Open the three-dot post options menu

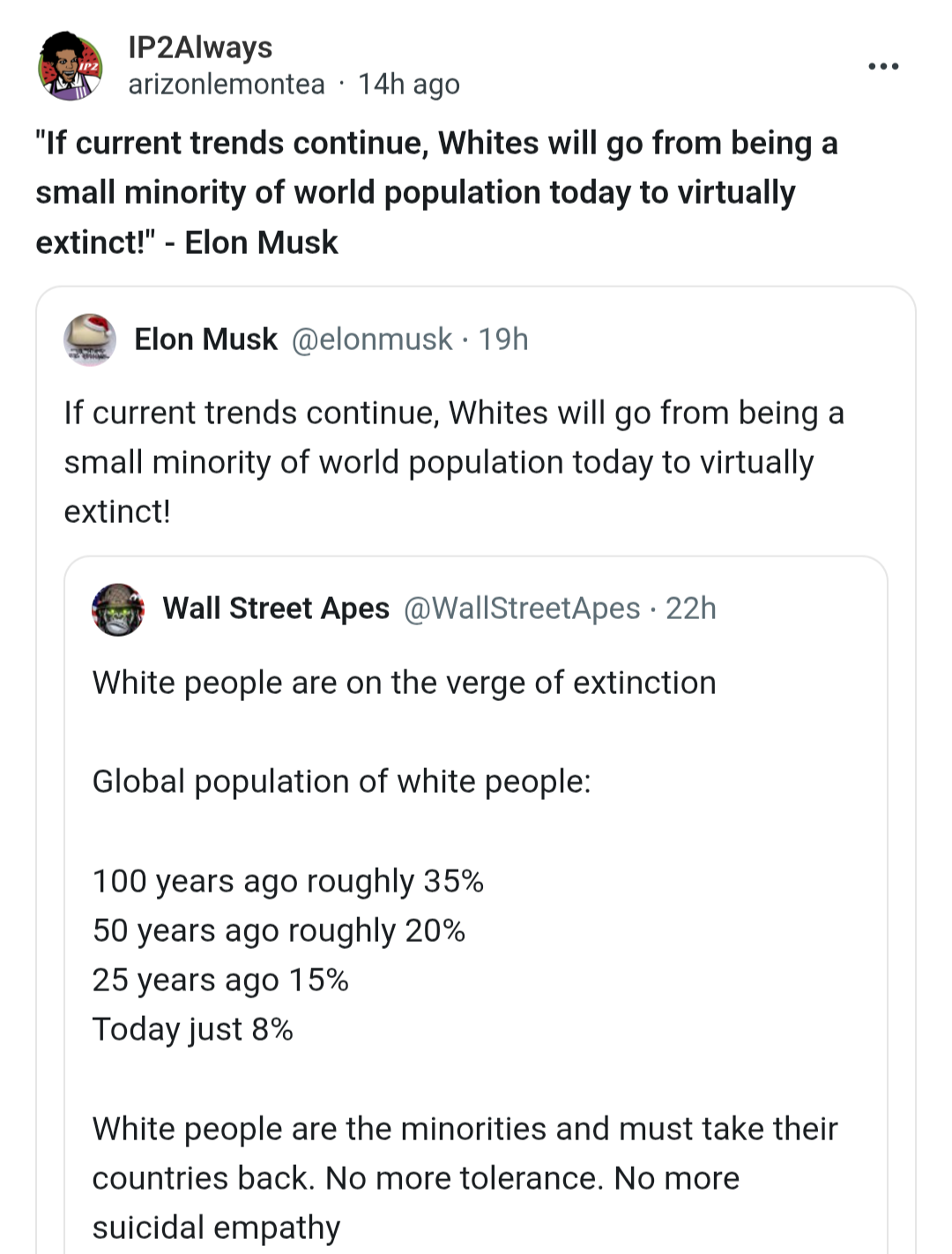pyautogui.click(x=882, y=66)
